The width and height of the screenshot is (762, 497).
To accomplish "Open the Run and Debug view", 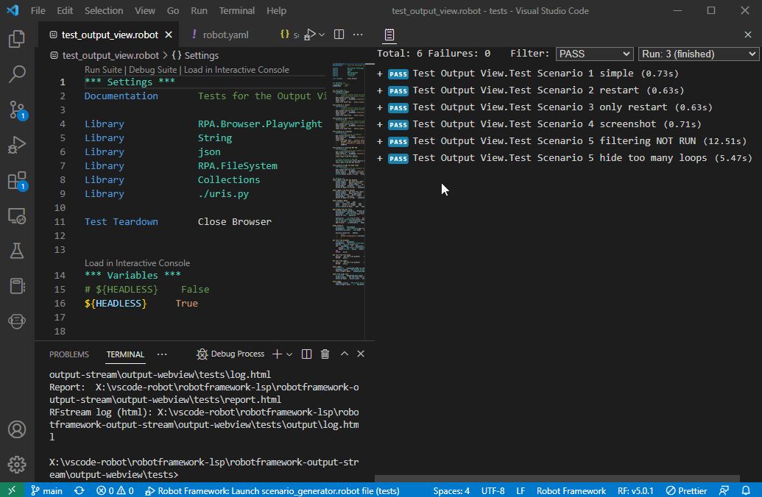I will point(17,145).
